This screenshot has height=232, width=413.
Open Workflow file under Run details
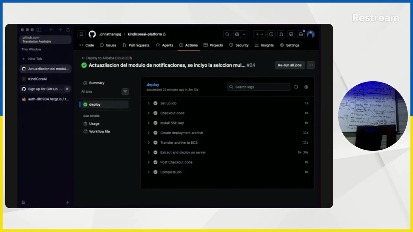pyautogui.click(x=96, y=131)
